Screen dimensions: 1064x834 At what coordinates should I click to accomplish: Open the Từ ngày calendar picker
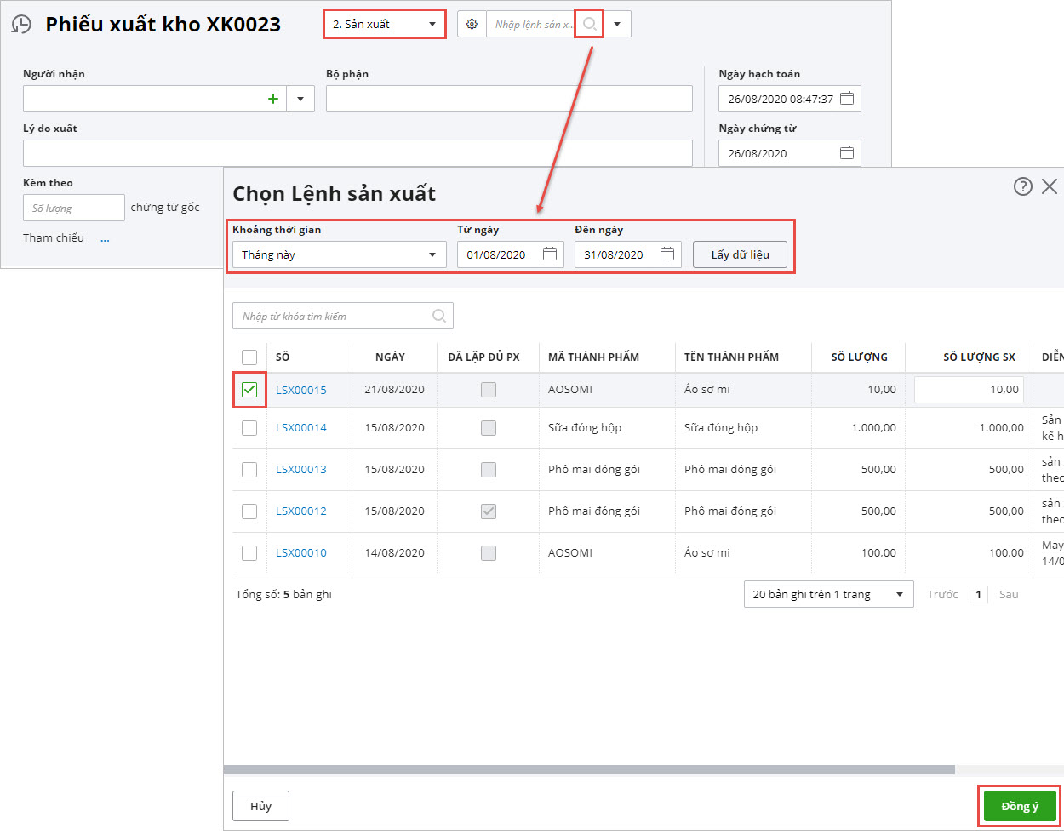[550, 254]
